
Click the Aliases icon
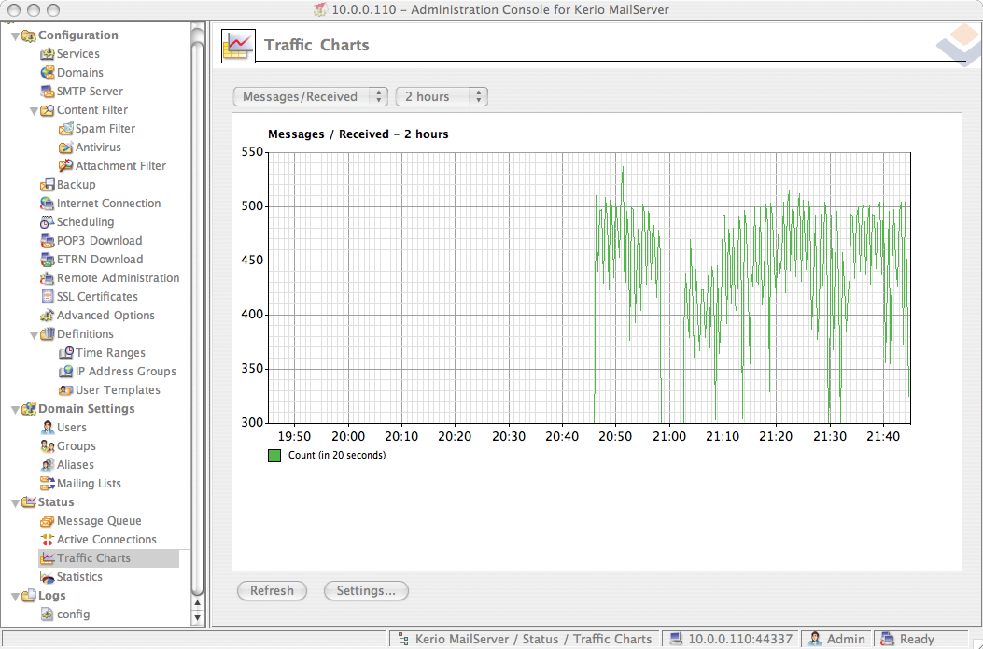[x=47, y=465]
